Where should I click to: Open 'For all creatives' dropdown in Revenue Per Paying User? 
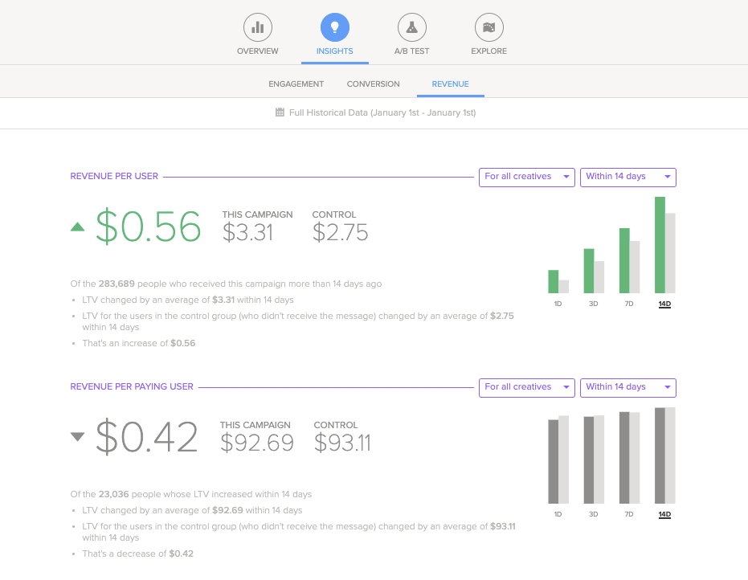(x=527, y=387)
